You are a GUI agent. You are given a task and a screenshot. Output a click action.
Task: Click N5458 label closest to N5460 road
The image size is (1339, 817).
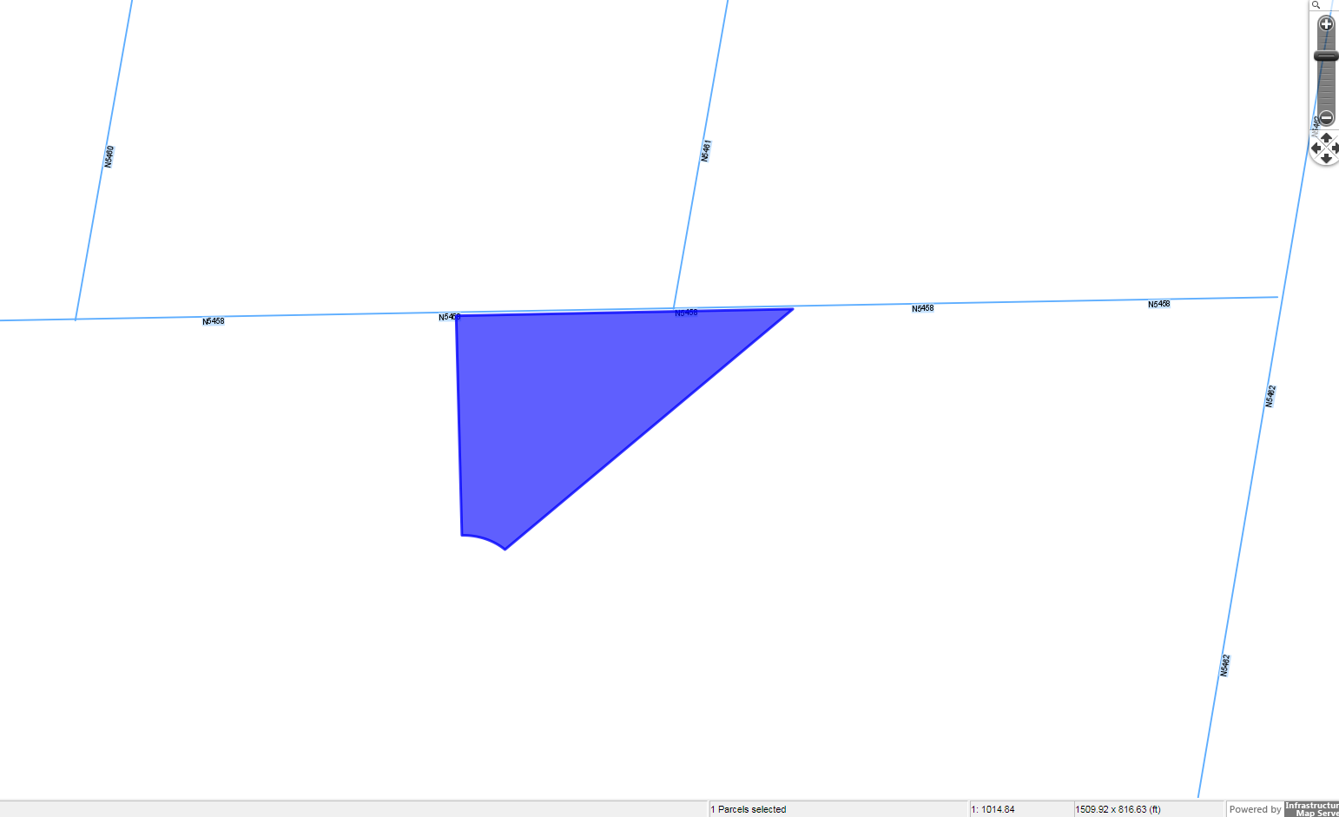213,321
